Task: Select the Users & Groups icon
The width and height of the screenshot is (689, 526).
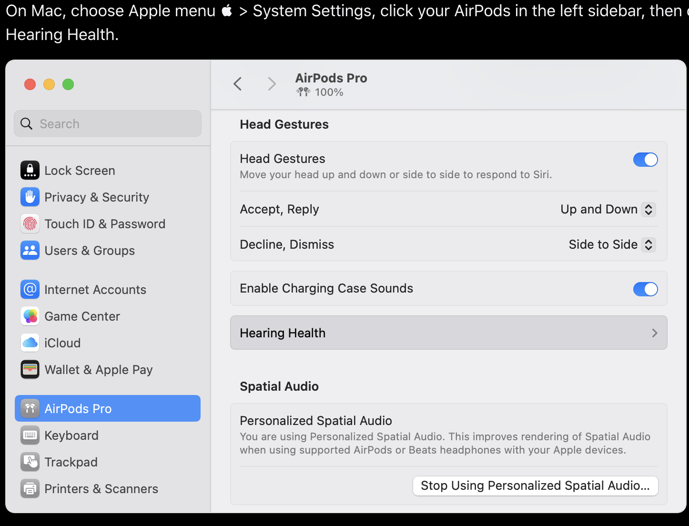Action: coord(30,251)
